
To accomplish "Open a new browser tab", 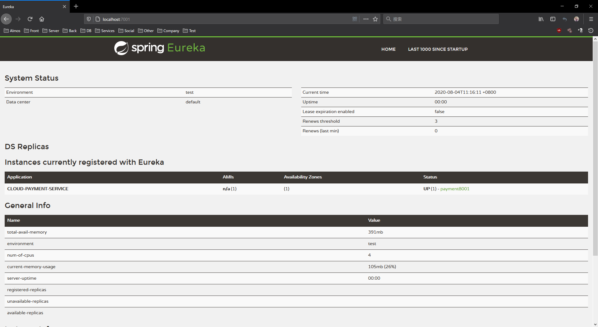I will (76, 6).
